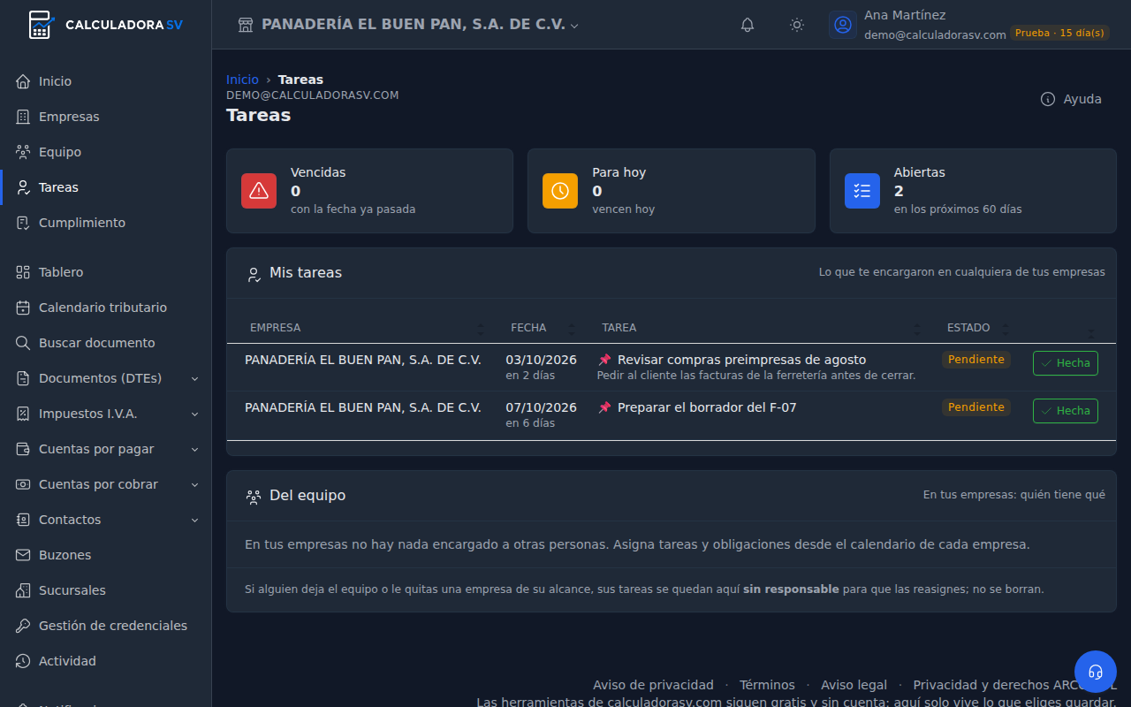Image resolution: width=1131 pixels, height=707 pixels.
Task: Expand the Impuestos I.V.A. submenu
Action: [x=194, y=414]
